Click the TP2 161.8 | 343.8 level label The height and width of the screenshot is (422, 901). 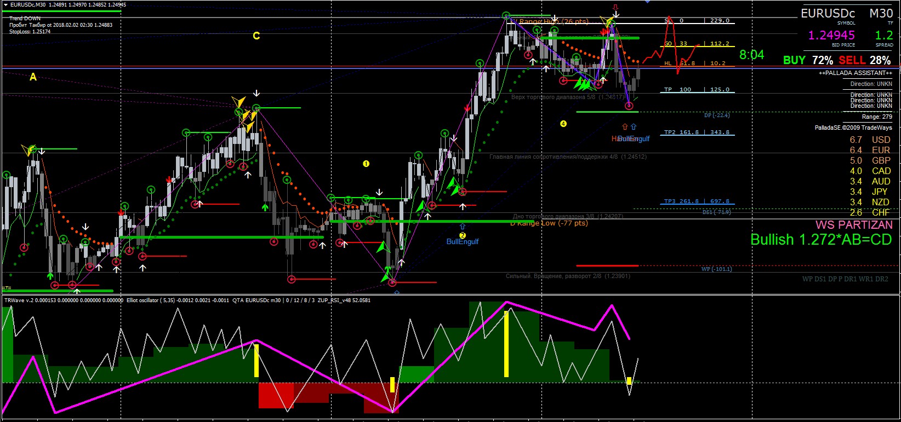click(697, 132)
